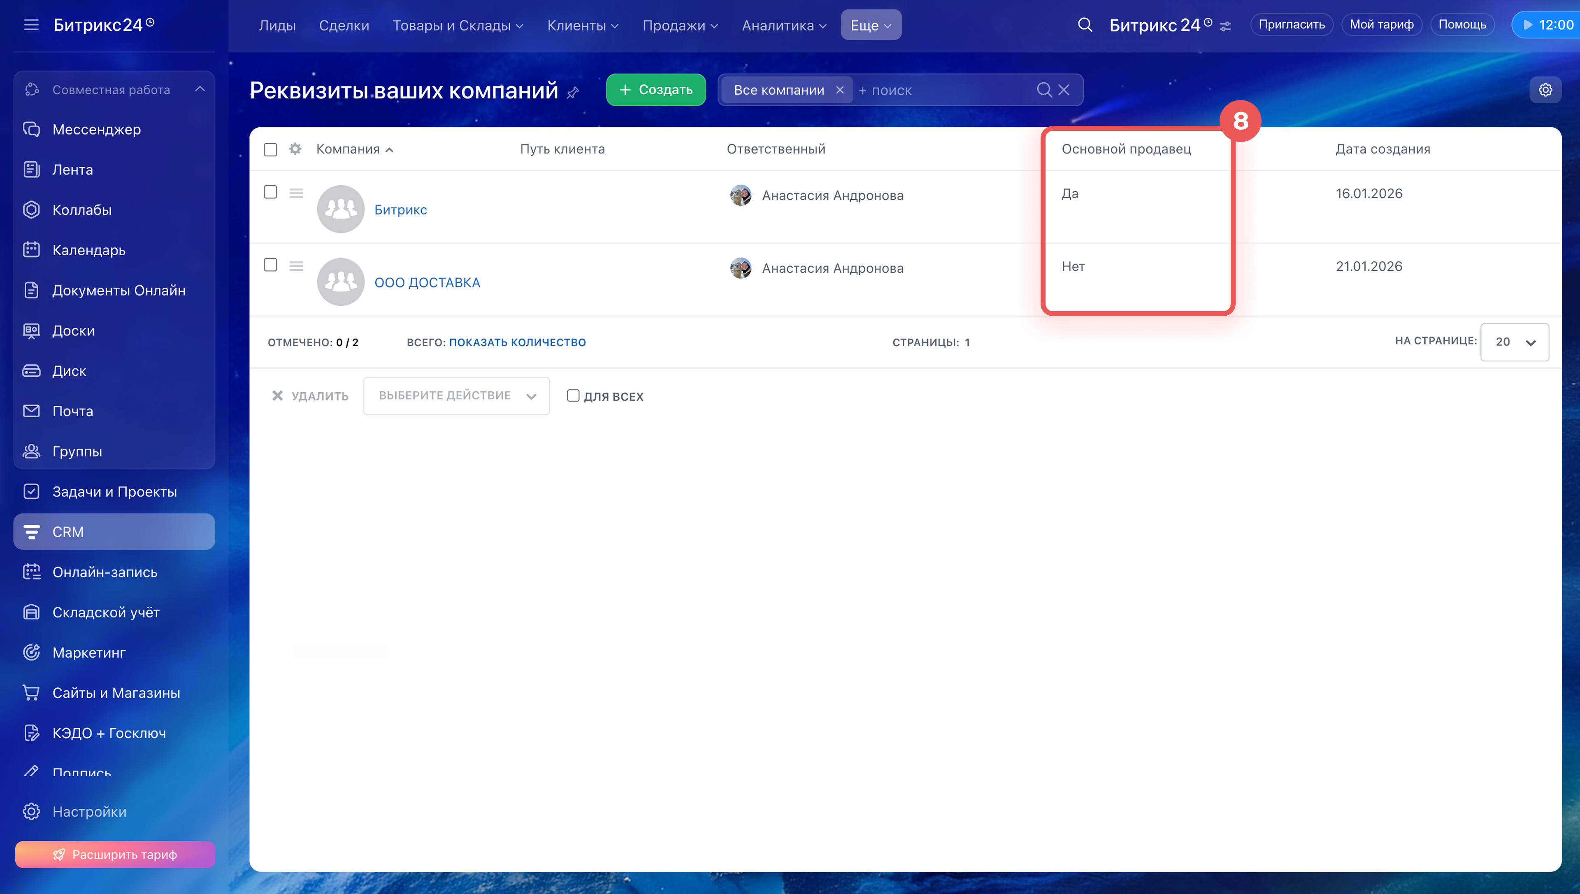Click the Календарь icon in sidebar
Screen dimensions: 1580x894
[x=31, y=250]
